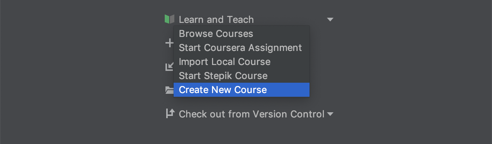The height and width of the screenshot is (144, 492).
Task: Select the highlighted Create New Course item
Action: tap(242, 90)
